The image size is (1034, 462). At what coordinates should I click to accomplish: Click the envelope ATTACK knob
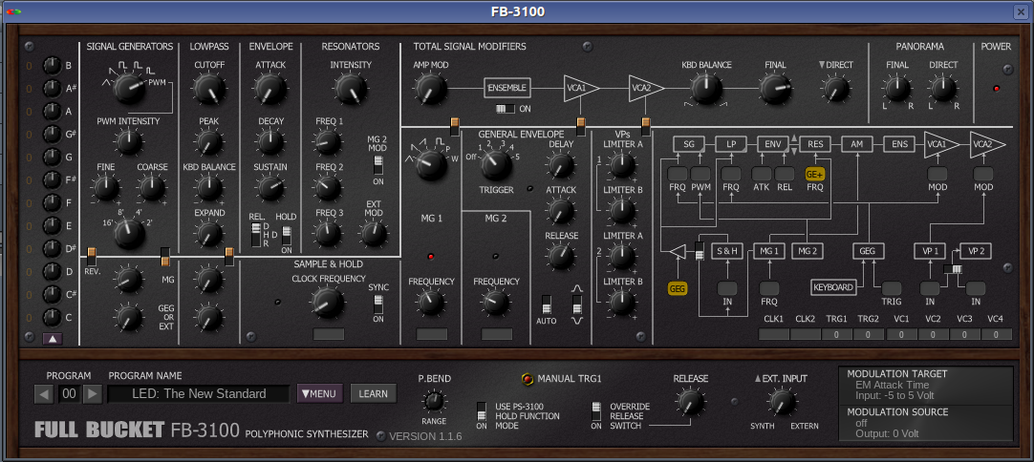click(269, 89)
